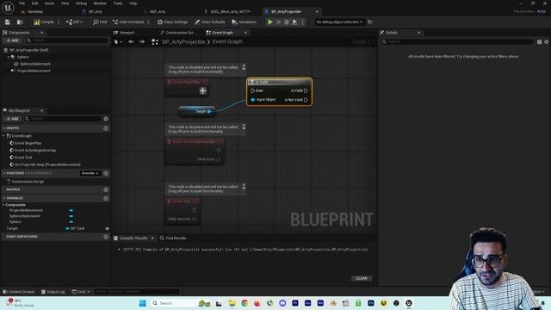
Task: Open Class Defaults
Action: pyautogui.click(x=210, y=22)
